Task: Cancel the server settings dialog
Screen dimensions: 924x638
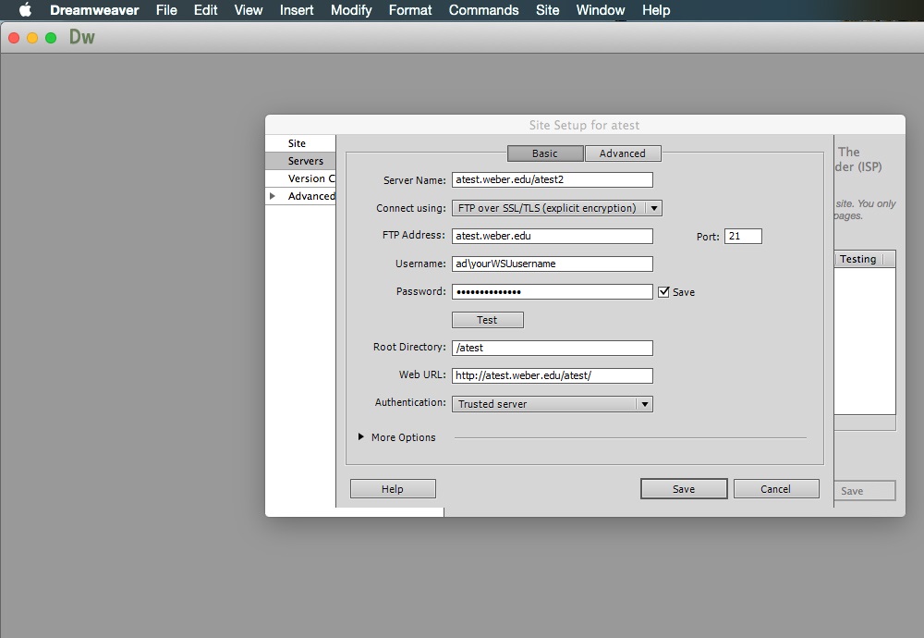Action: pyautogui.click(x=775, y=489)
